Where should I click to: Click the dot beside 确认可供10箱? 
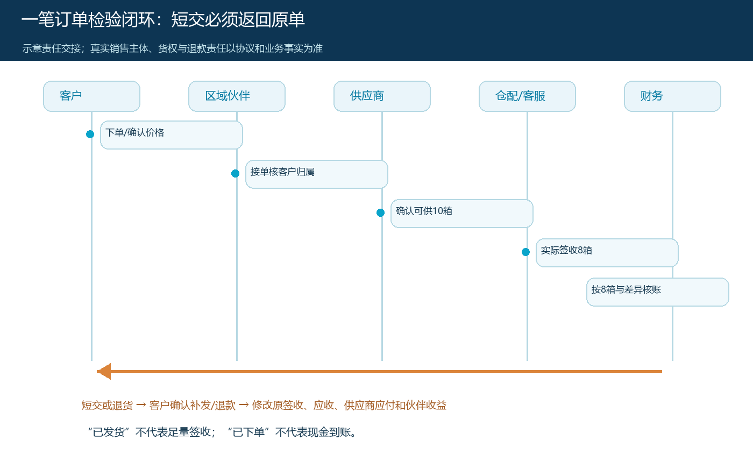point(381,212)
